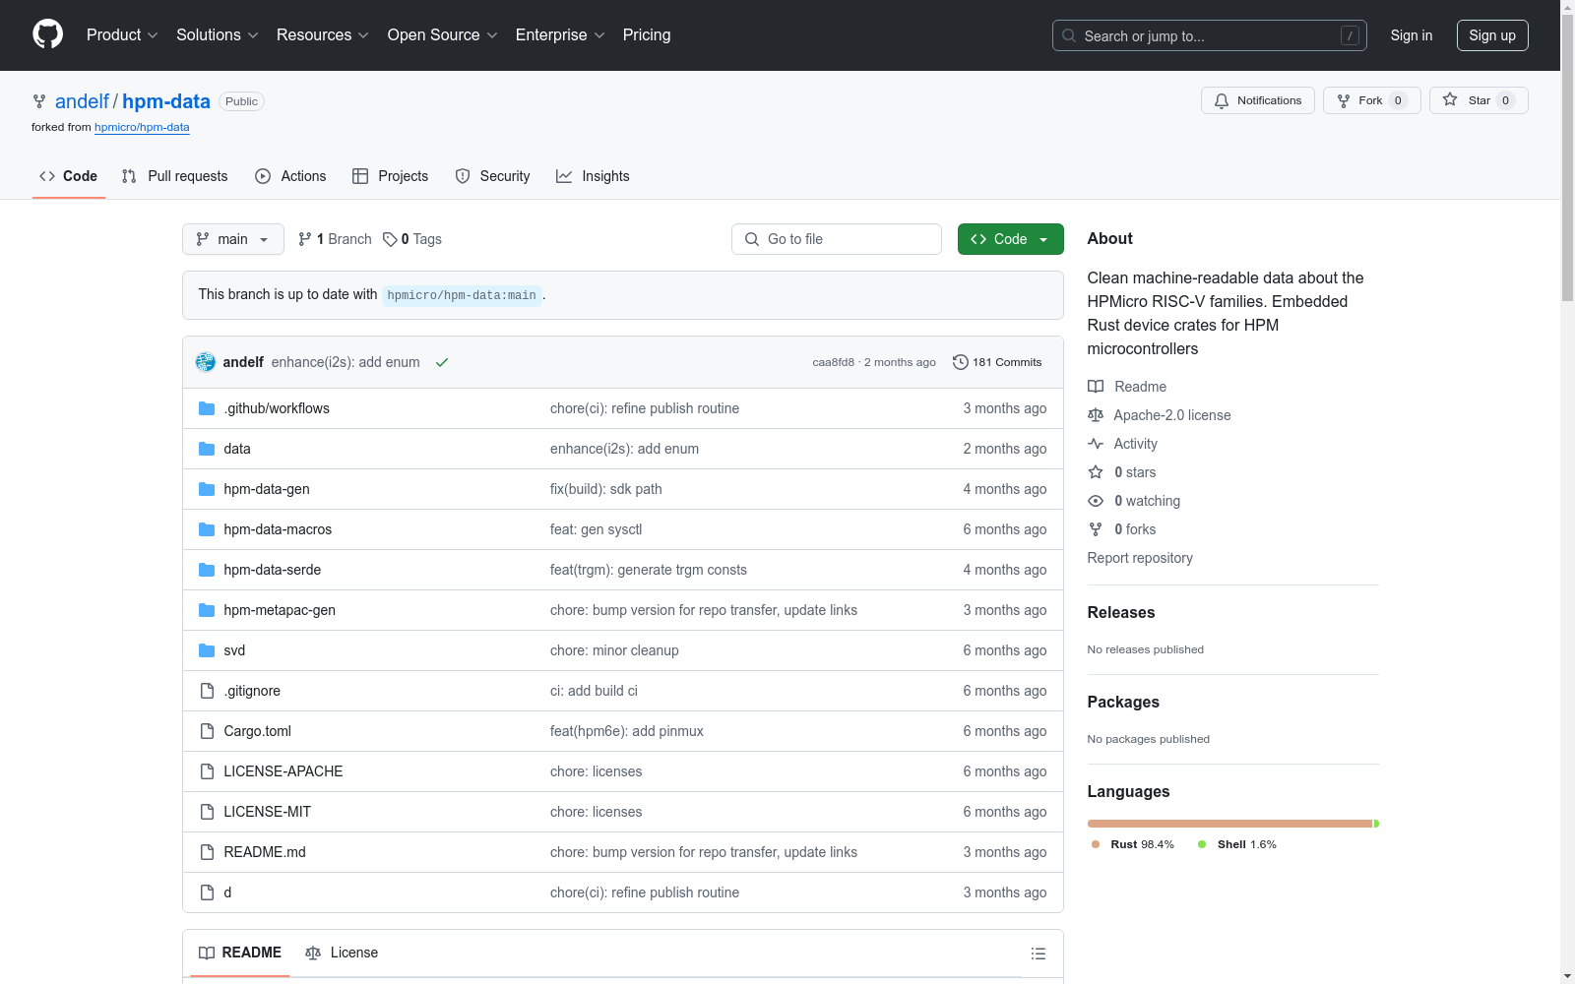Open the andelf owner profile link
The height and width of the screenshot is (984, 1575).
click(x=82, y=101)
